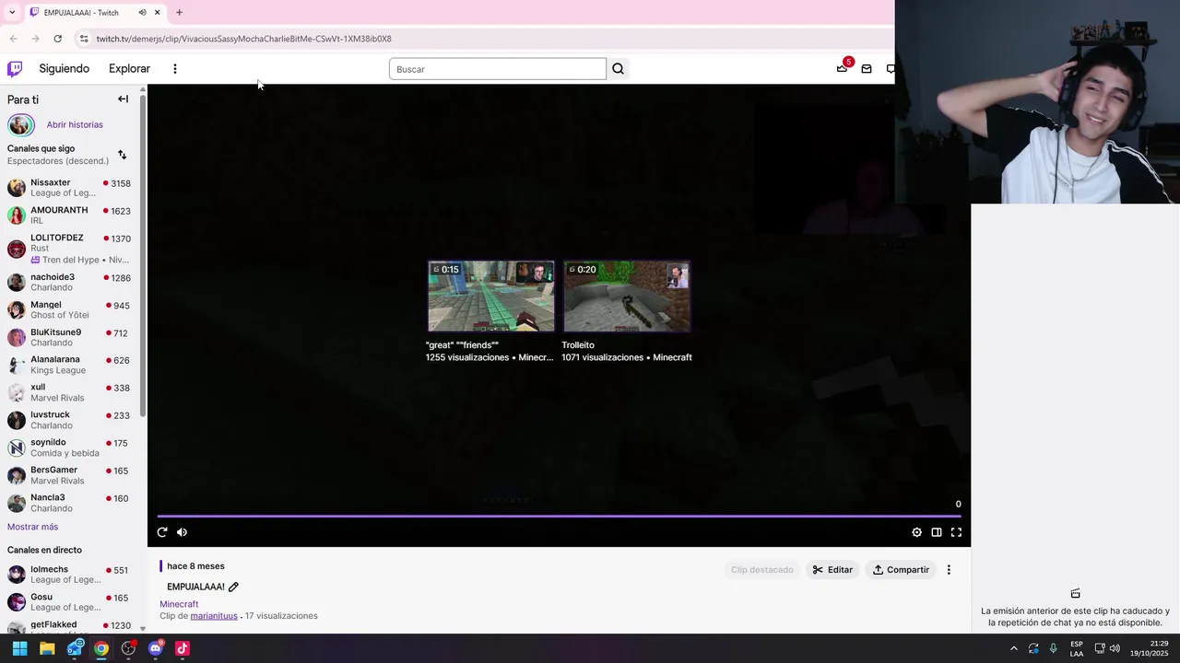Edit clip title with pencil icon
The image size is (1180, 663).
[x=233, y=587]
